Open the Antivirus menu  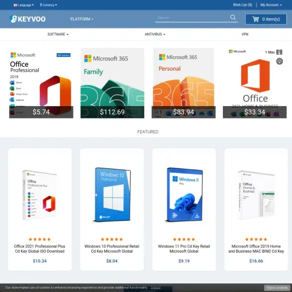pyautogui.click(x=155, y=34)
